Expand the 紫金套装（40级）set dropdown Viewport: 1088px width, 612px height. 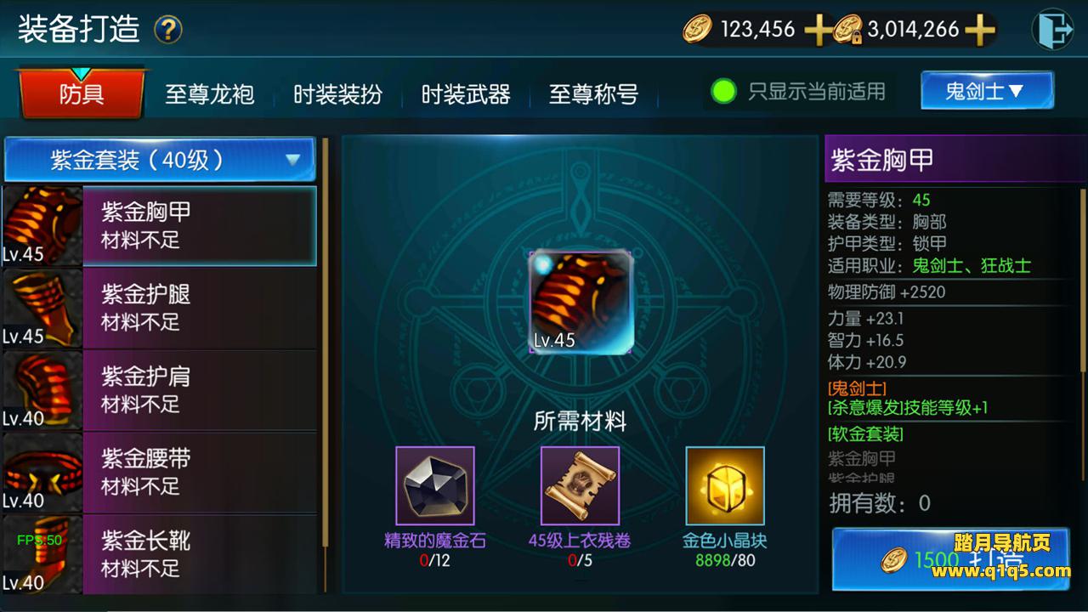160,160
